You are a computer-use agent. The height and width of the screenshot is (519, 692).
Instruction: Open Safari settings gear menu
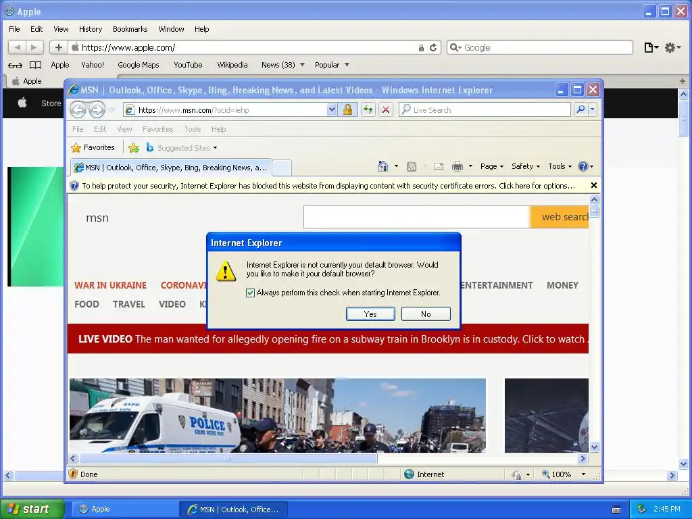(x=672, y=47)
